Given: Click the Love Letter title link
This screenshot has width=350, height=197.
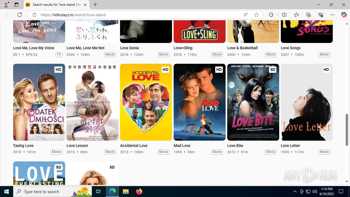Looking at the screenshot, I should tap(290, 146).
